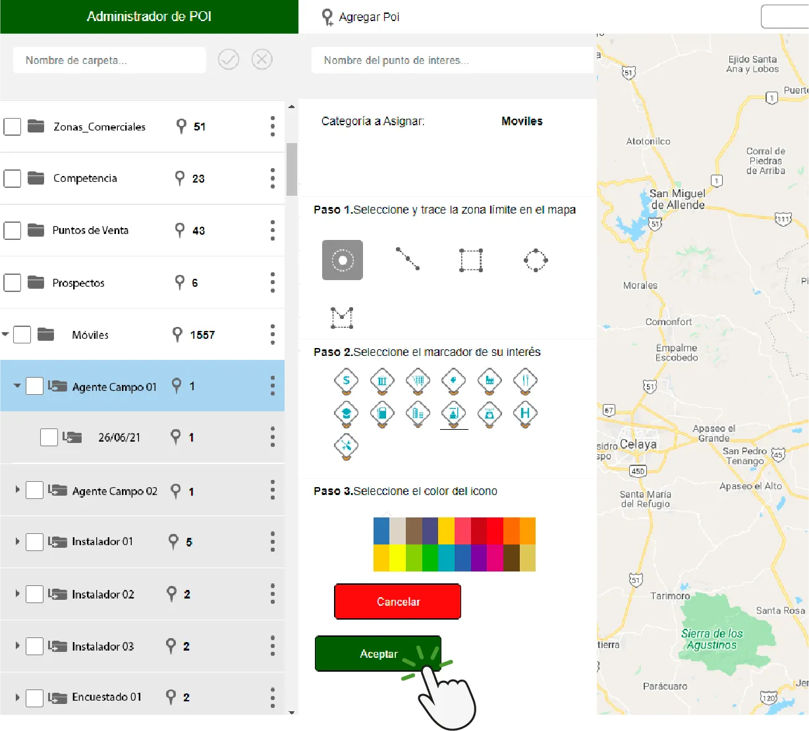The image size is (809, 731).
Task: Pick the office buildings marker
Action: point(418,415)
